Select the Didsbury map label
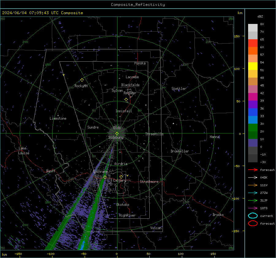276x258 pixels. 116,137
